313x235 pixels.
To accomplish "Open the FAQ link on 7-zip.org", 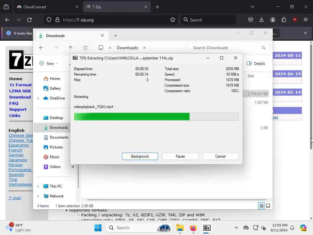I will click(x=14, y=103).
